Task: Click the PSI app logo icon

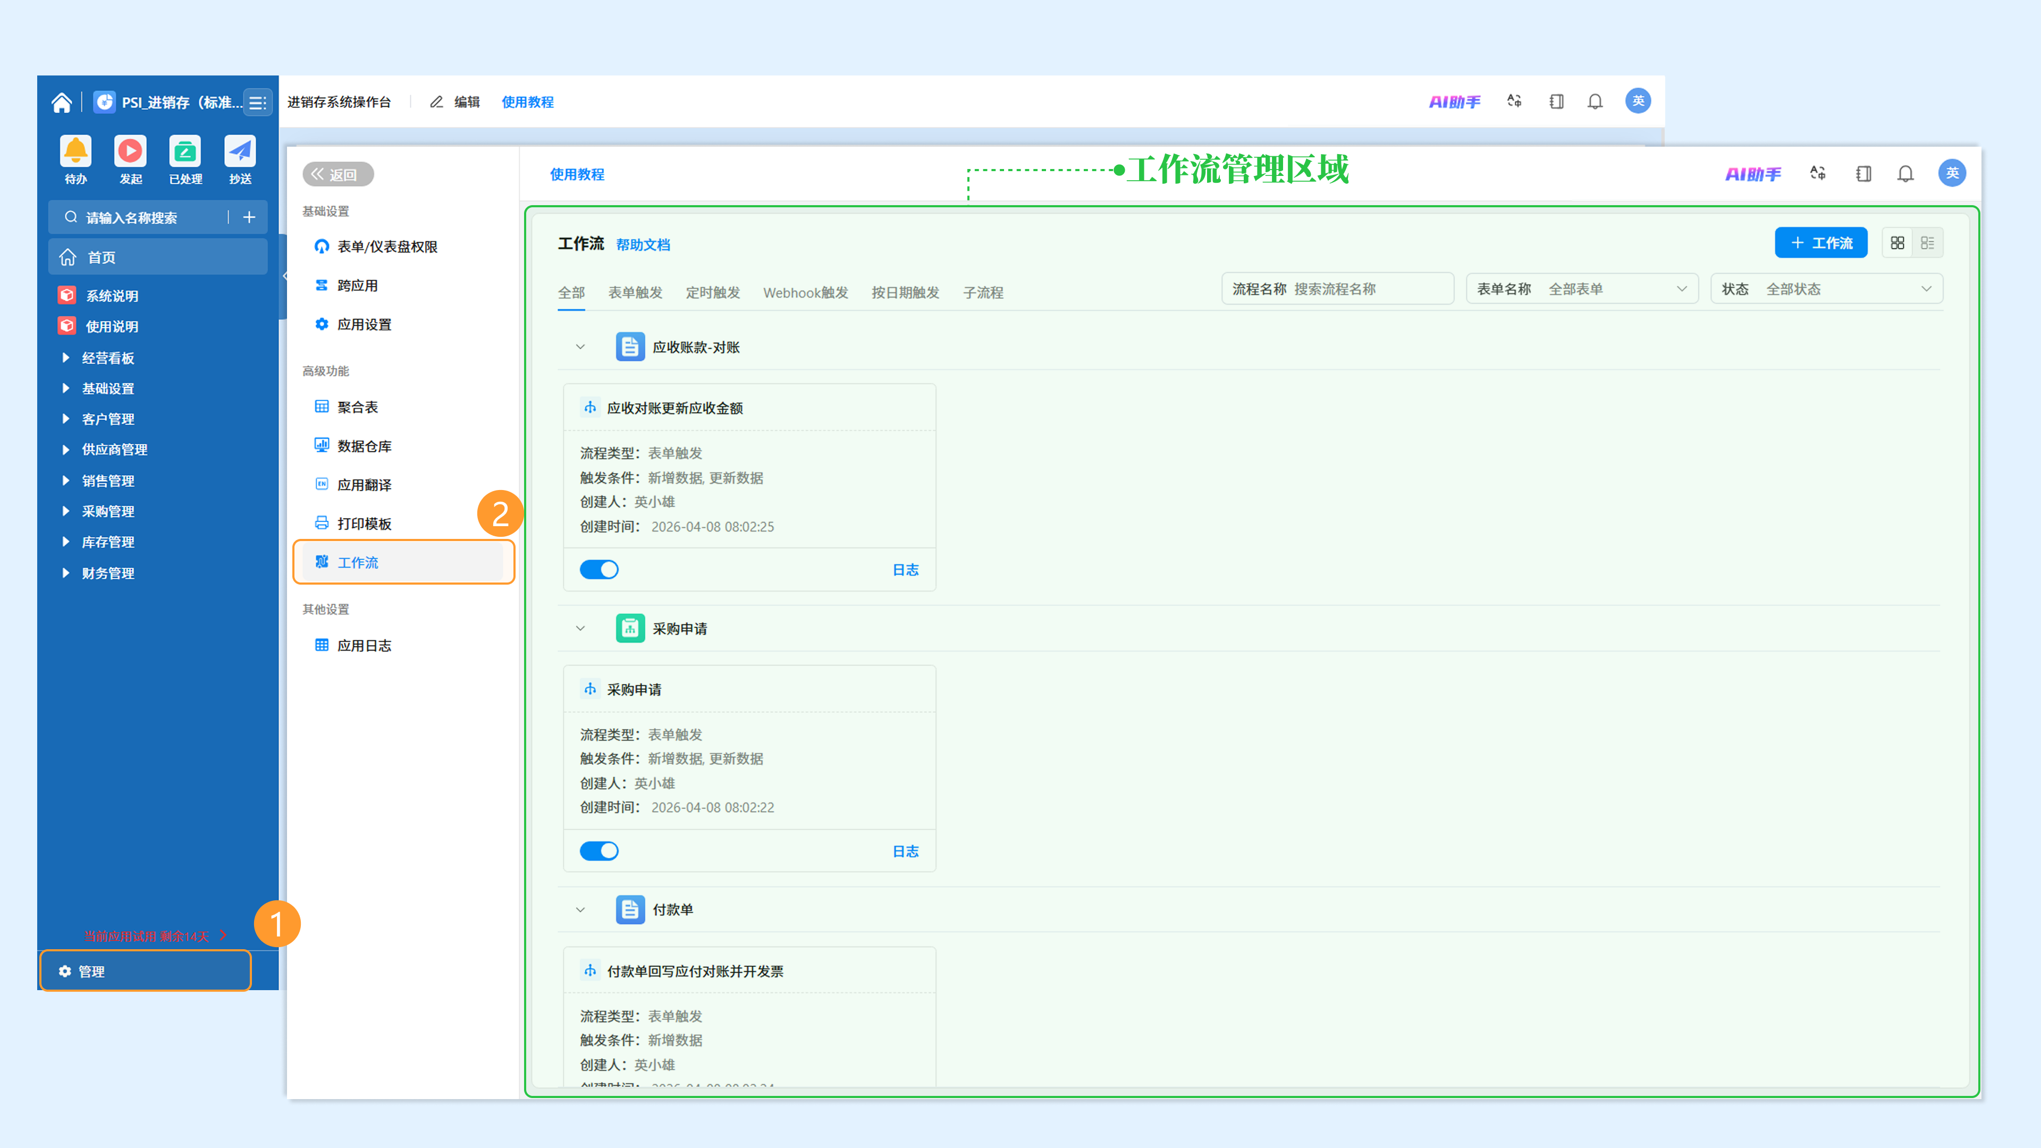Action: pyautogui.click(x=104, y=102)
